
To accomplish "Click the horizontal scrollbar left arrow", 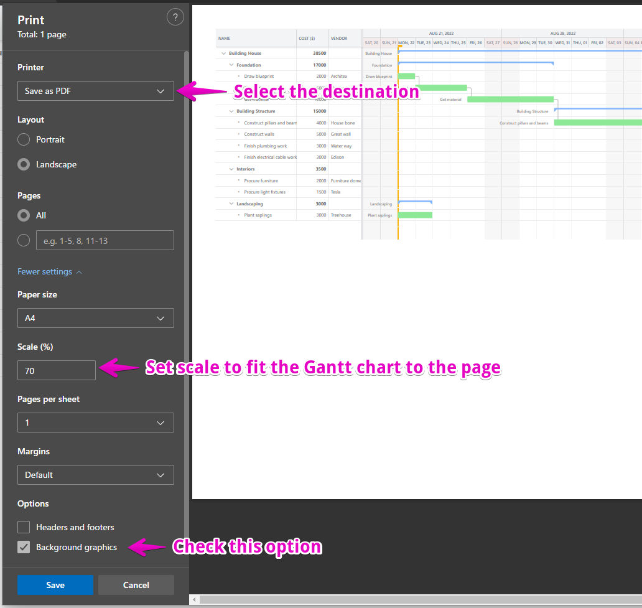I will [195, 600].
